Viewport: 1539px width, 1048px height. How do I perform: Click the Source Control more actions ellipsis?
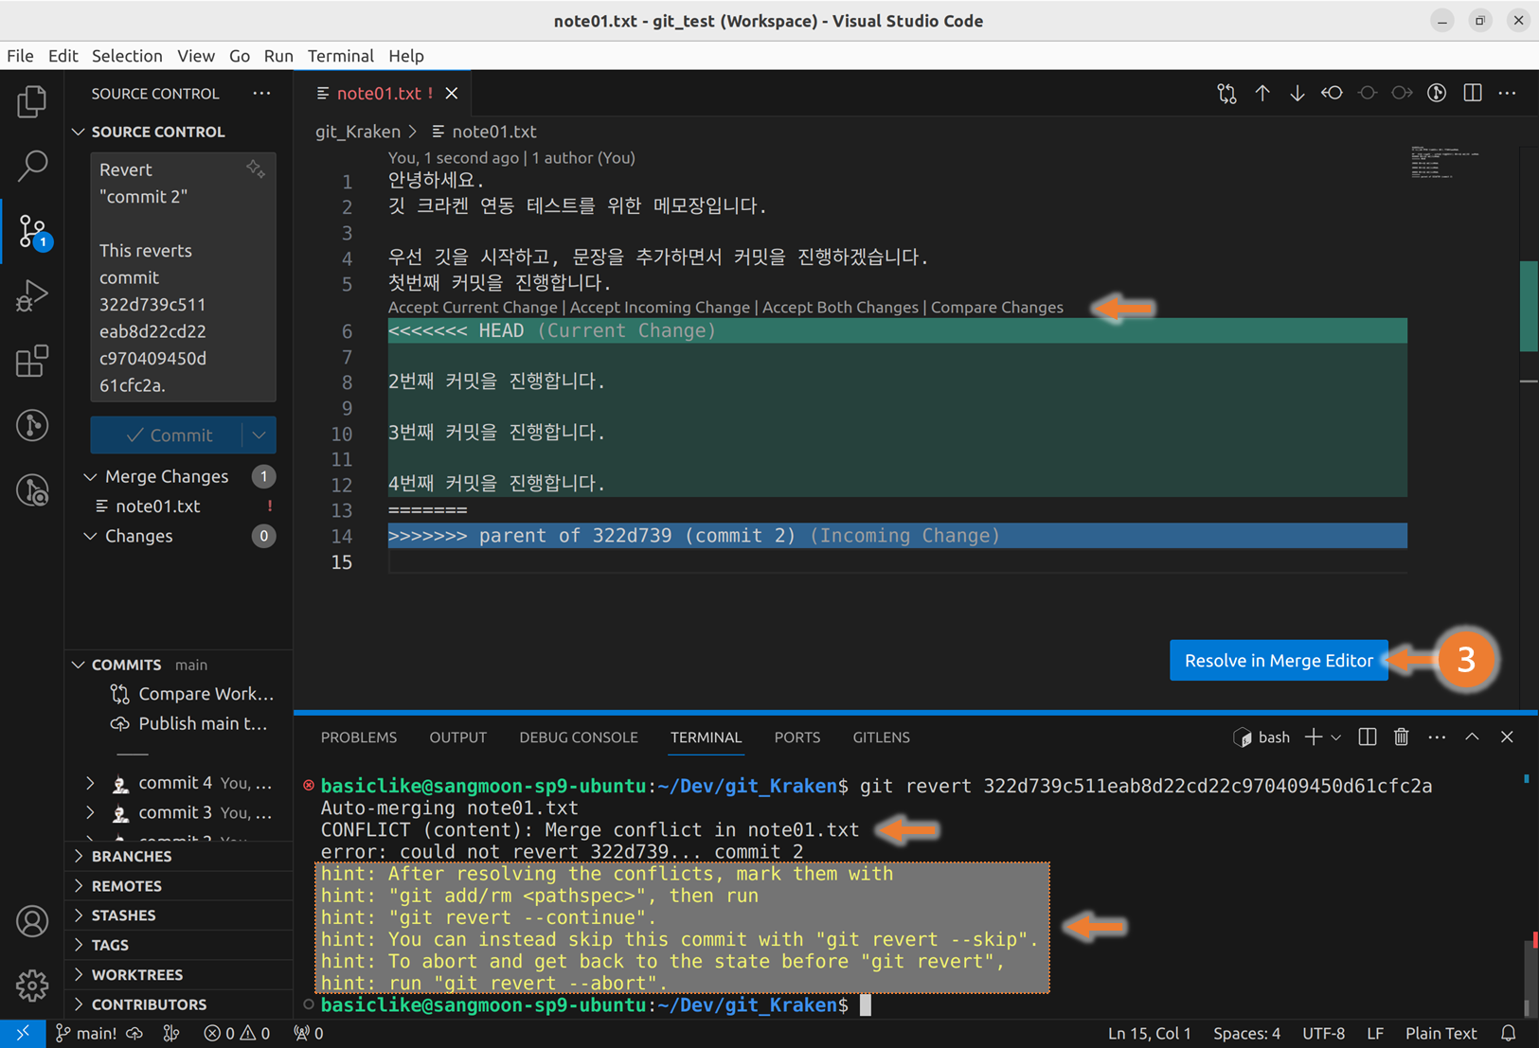click(261, 93)
